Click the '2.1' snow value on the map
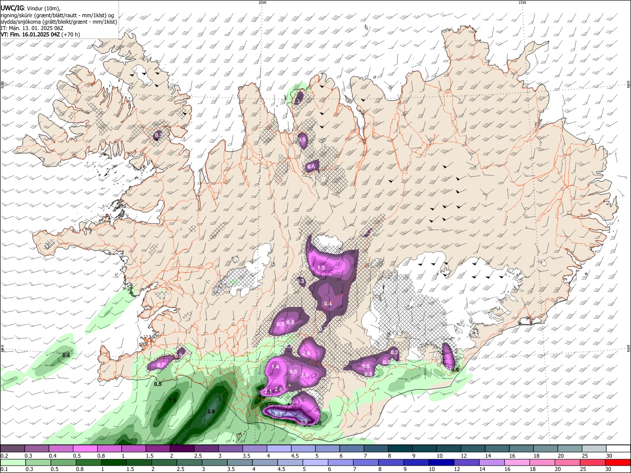 click(x=269, y=391)
